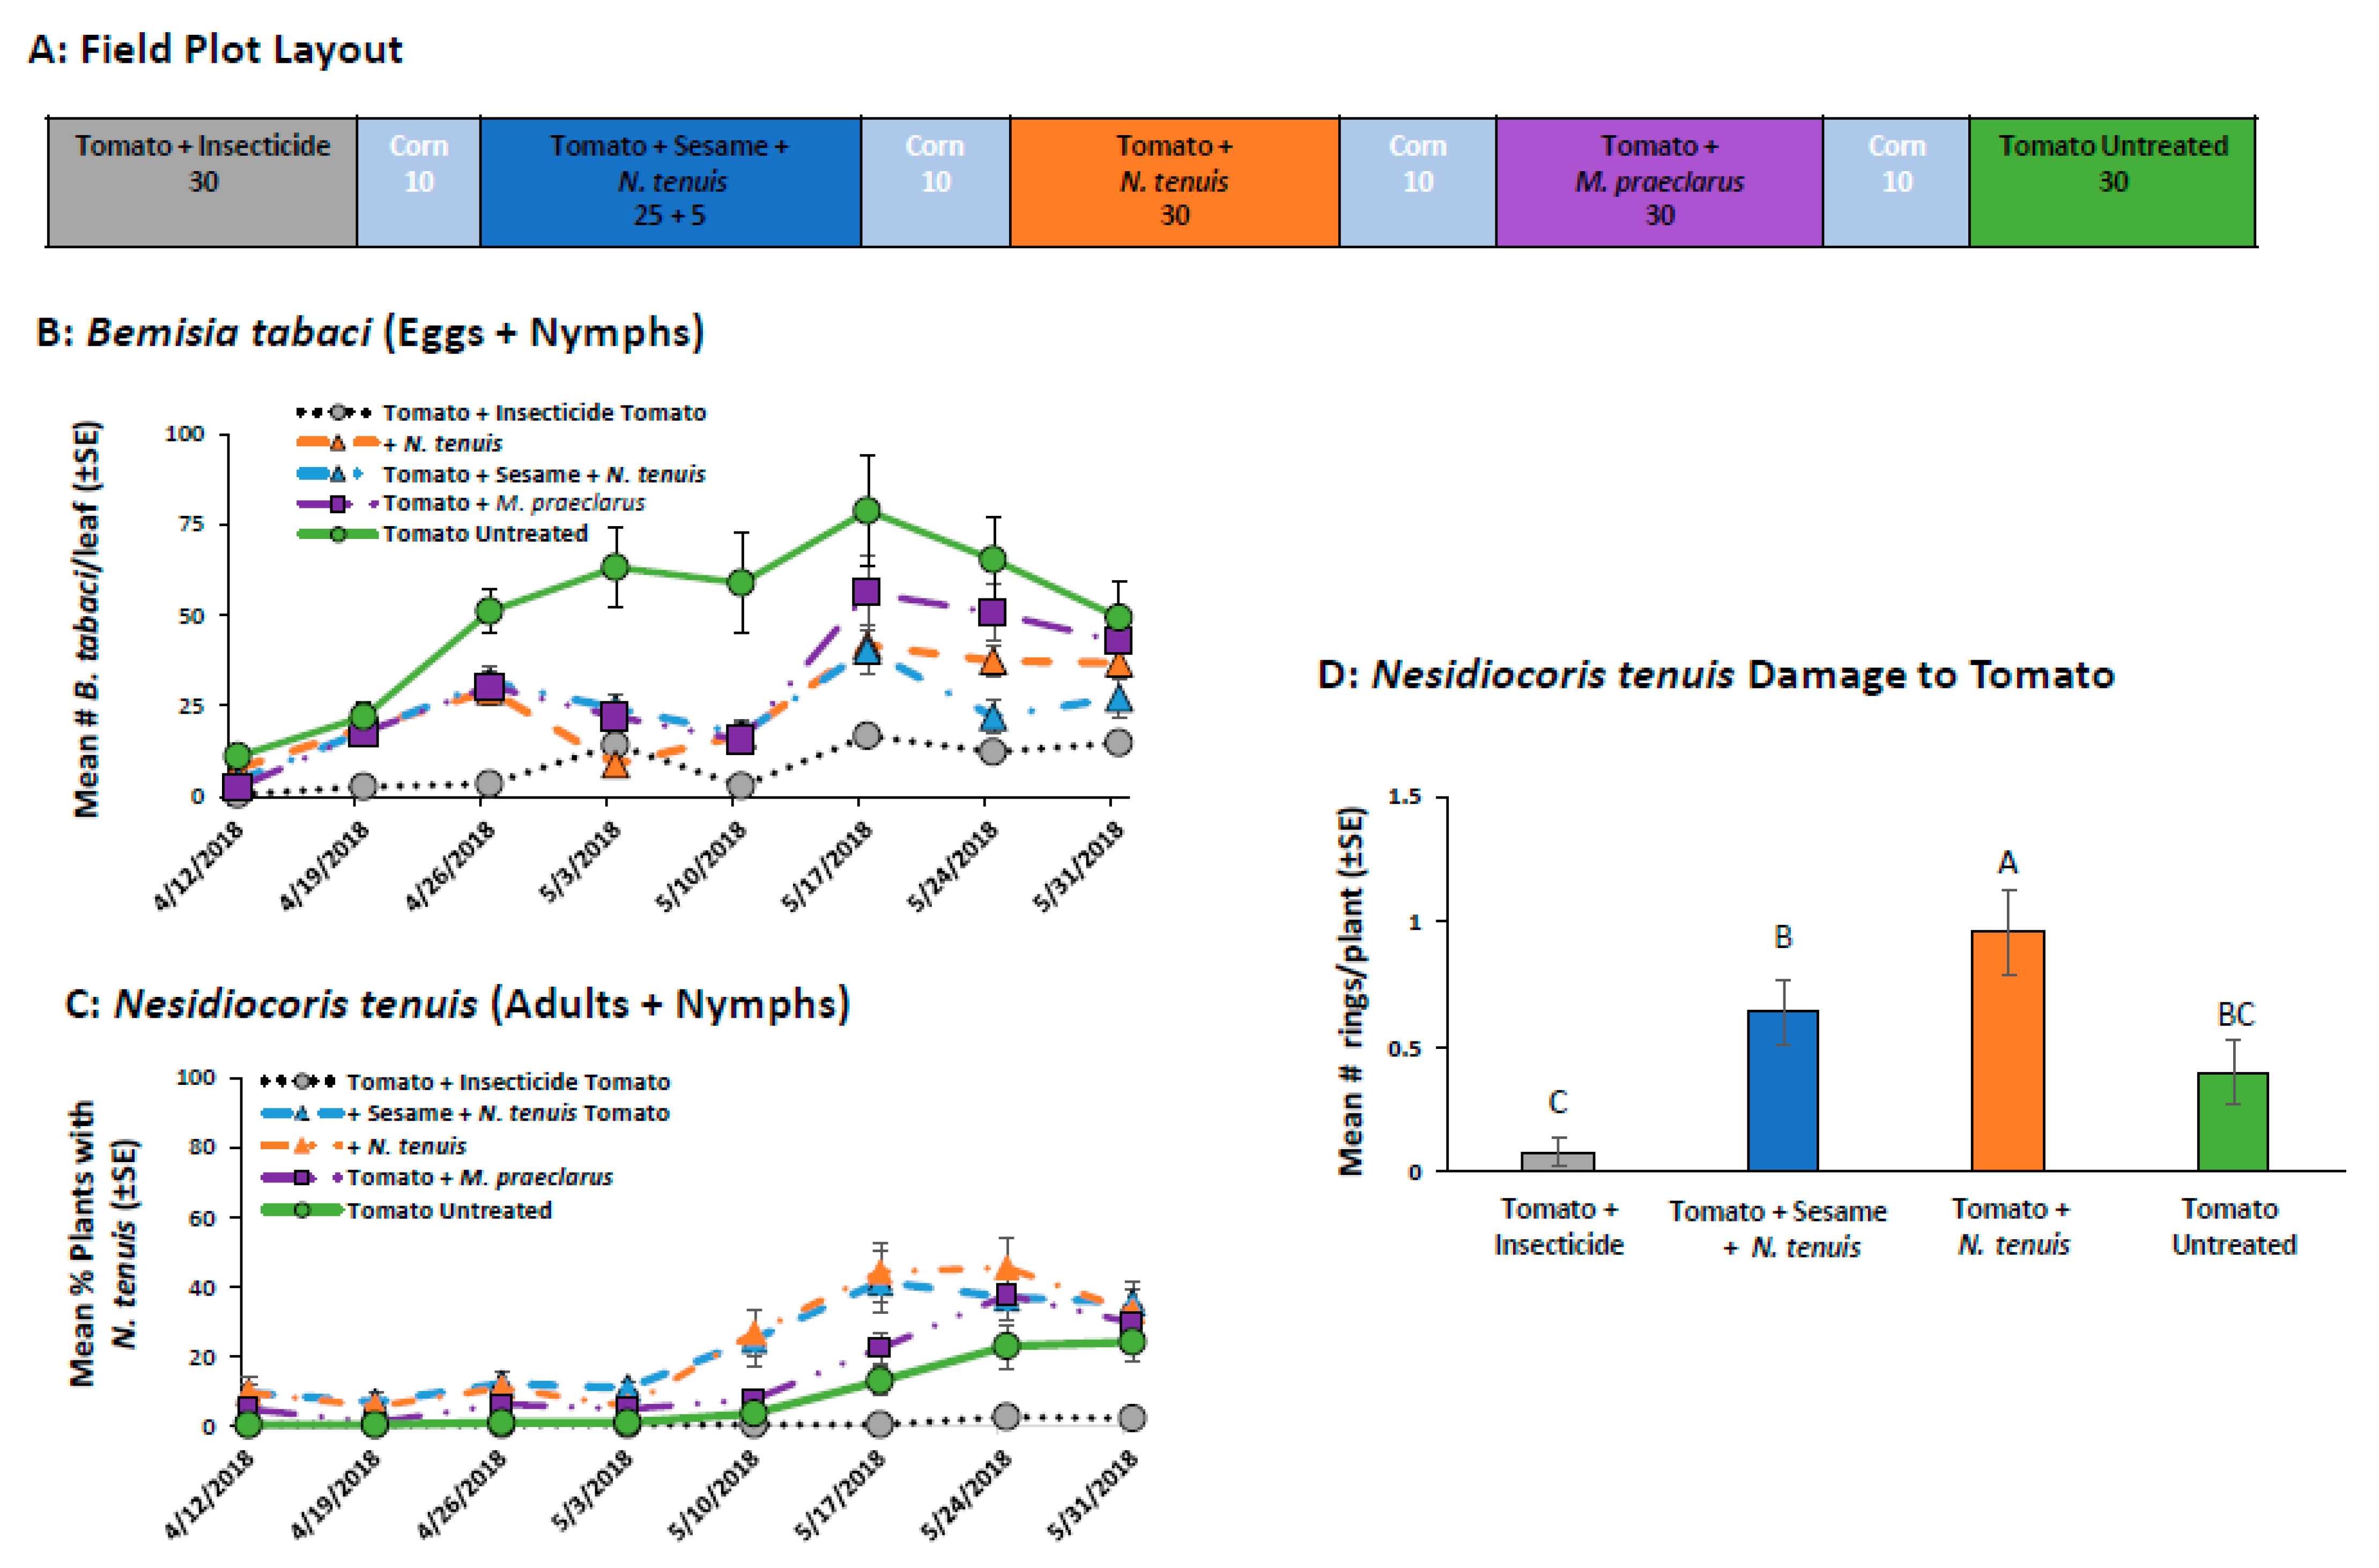Click the first Corn 10 block in layout
This screenshot has width=2379, height=1568.
419,181
